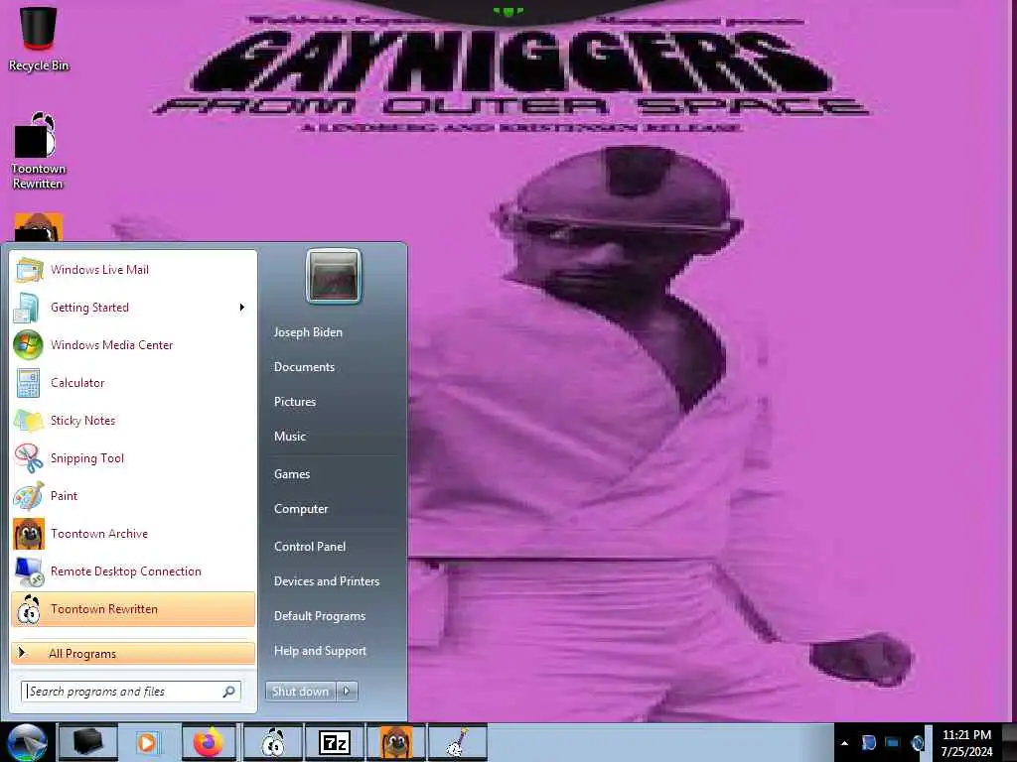
Task: Launch the Snipping Tool
Action: point(133,458)
